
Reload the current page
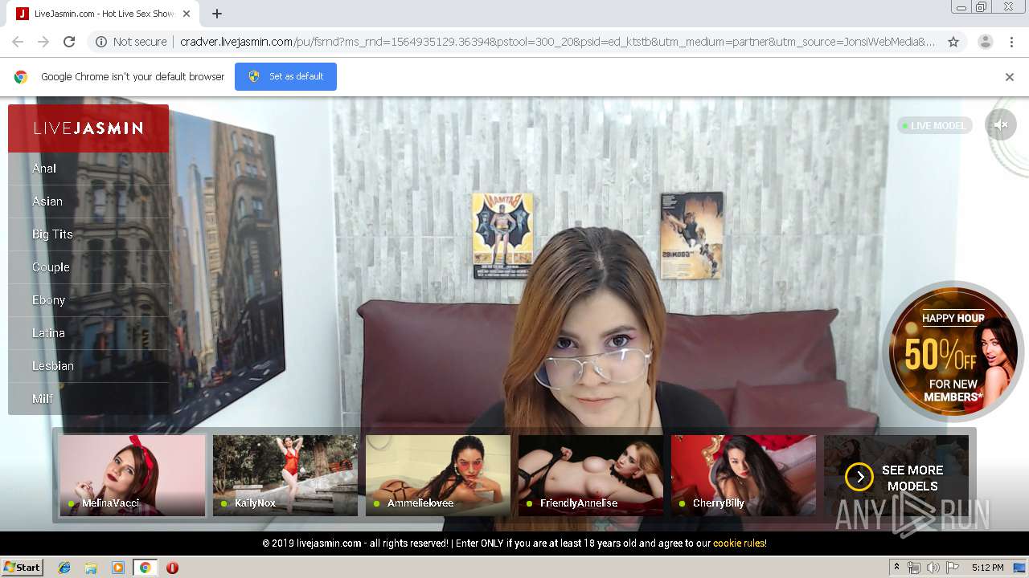pos(69,42)
